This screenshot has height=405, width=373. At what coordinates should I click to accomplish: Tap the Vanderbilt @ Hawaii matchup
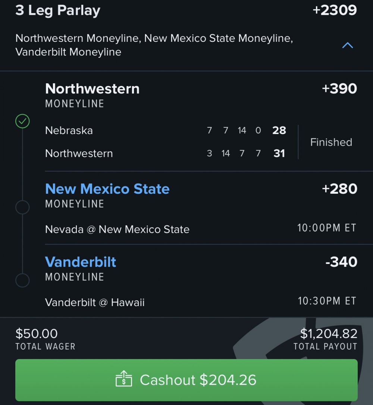click(95, 302)
